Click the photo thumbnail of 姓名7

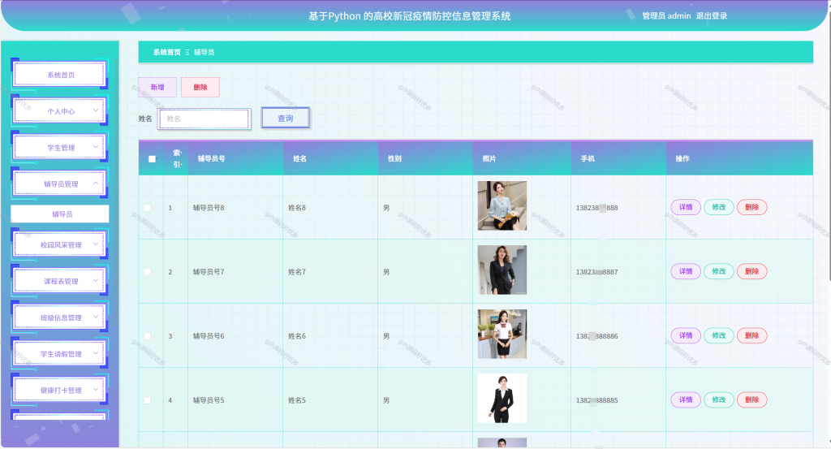[x=502, y=270]
